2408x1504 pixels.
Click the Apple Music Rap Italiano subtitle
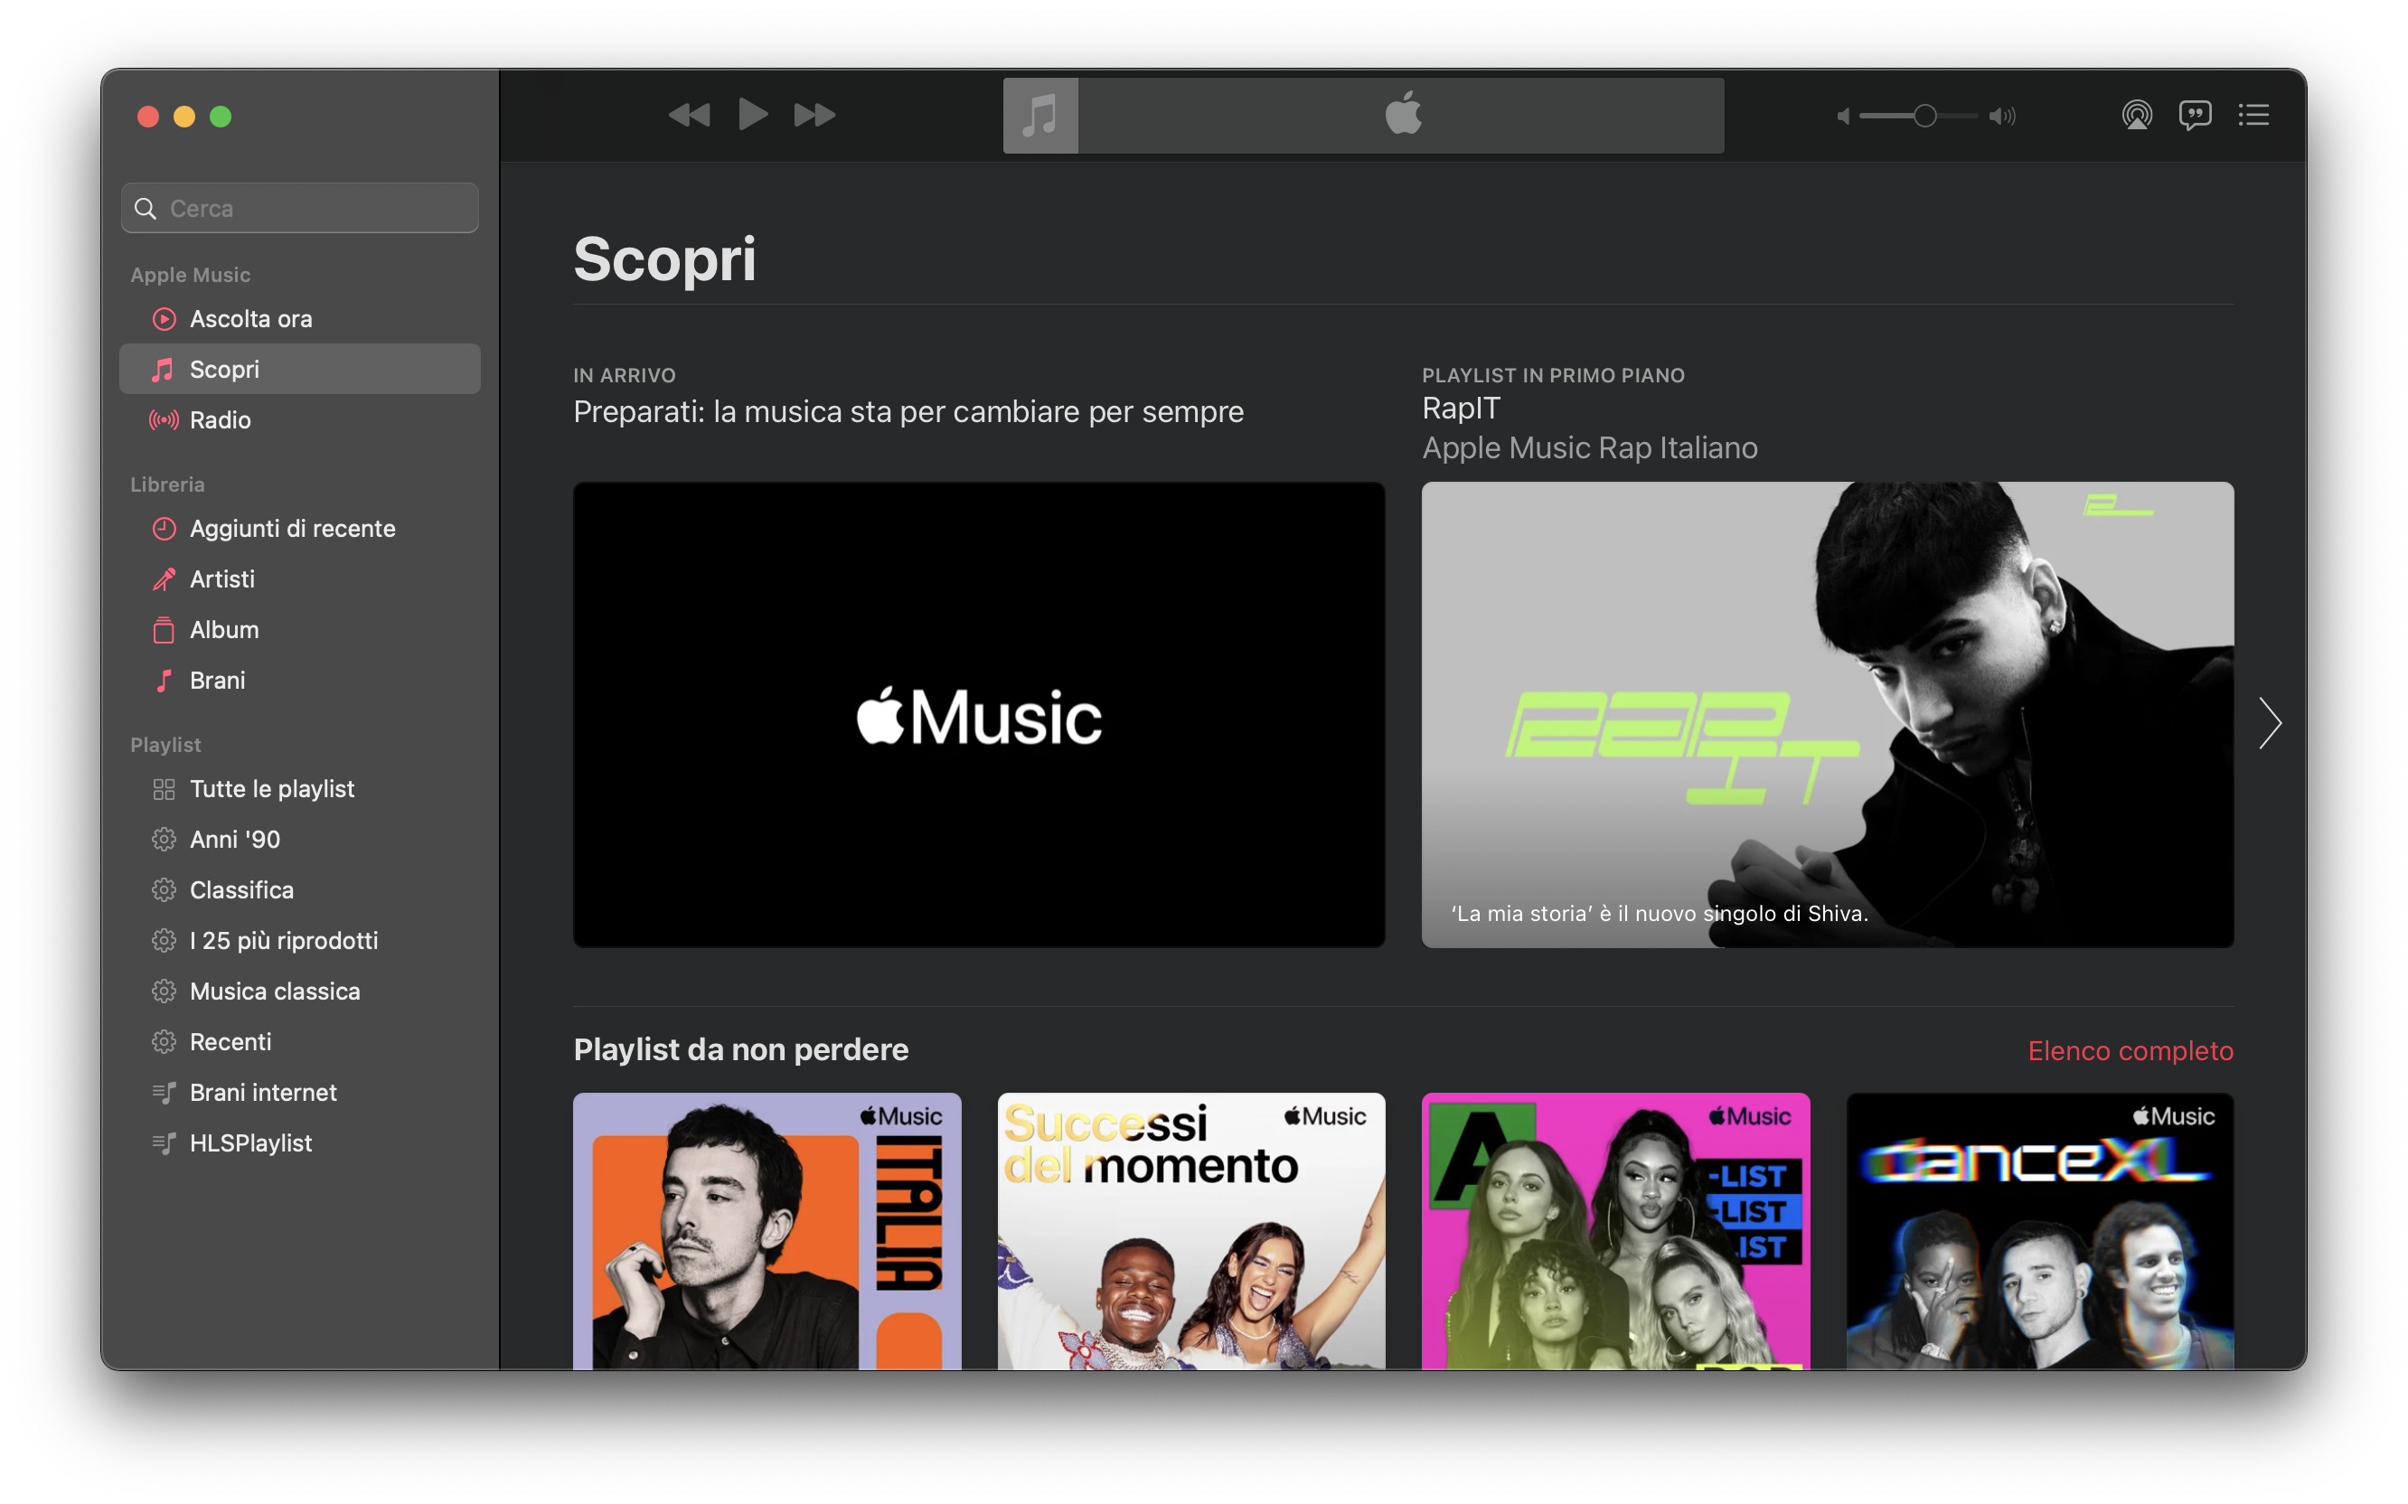(x=1589, y=448)
